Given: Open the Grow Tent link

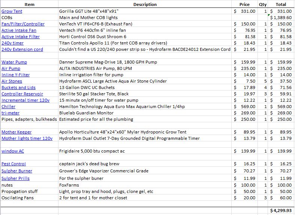Looking at the screenshot, I should tap(12, 11).
